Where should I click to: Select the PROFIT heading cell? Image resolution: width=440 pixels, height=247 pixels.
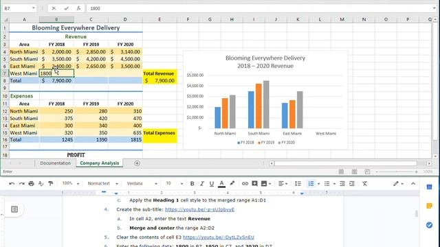coord(76,155)
